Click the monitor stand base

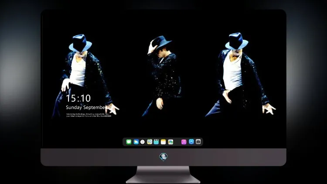(163, 175)
